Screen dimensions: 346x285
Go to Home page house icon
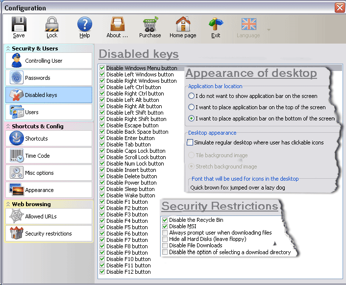pyautogui.click(x=183, y=24)
